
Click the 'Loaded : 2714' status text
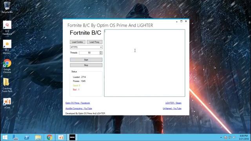pyautogui.click(x=79, y=77)
